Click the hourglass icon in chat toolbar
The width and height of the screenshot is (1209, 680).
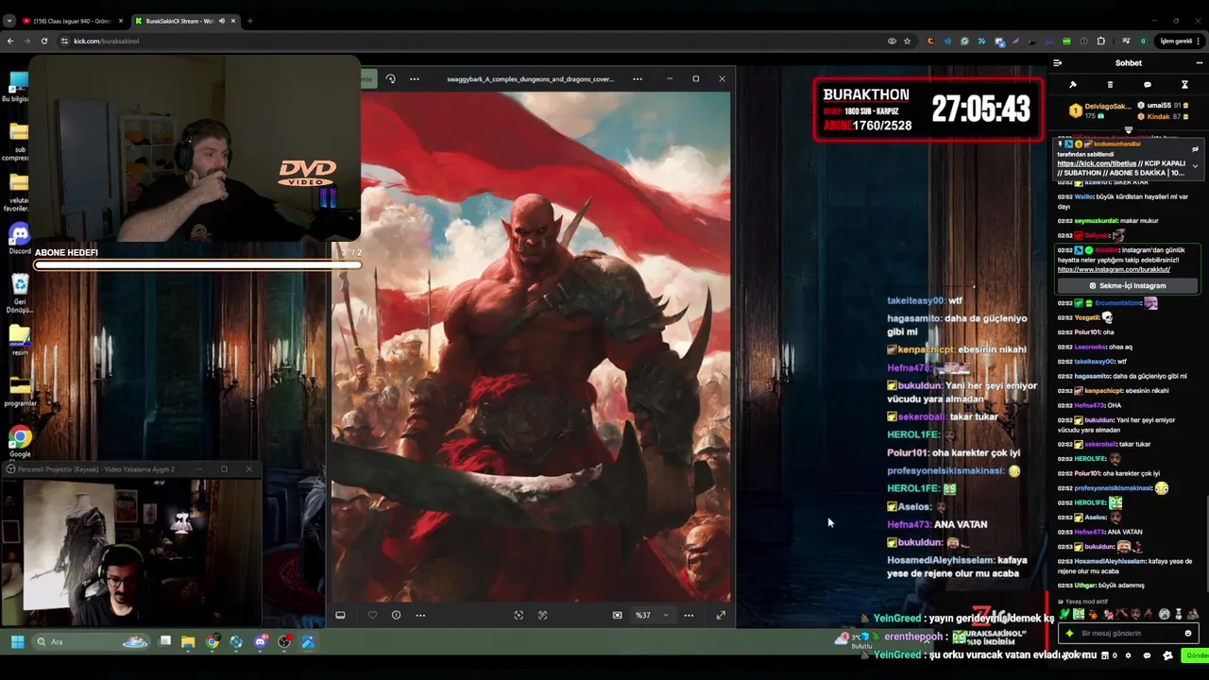(1184, 85)
